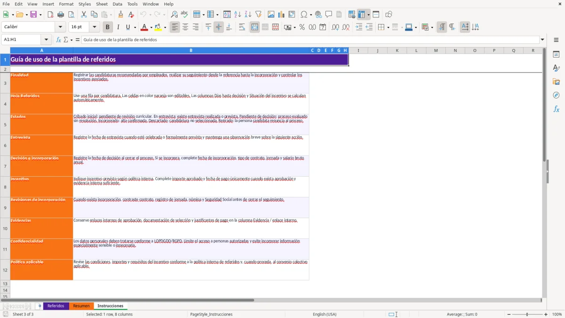The height and width of the screenshot is (318, 565).
Task: Insert chart icon
Action: click(282, 15)
